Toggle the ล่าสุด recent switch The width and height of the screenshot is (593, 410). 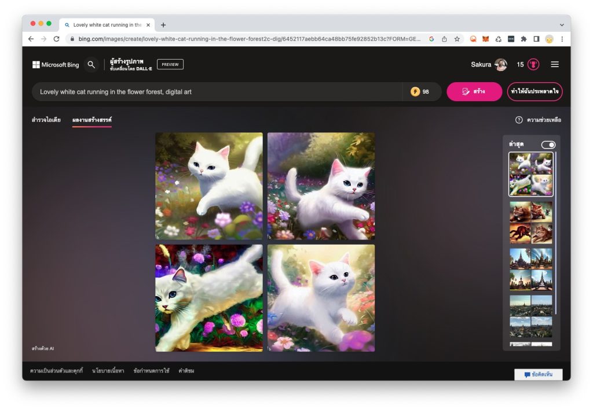(x=547, y=145)
